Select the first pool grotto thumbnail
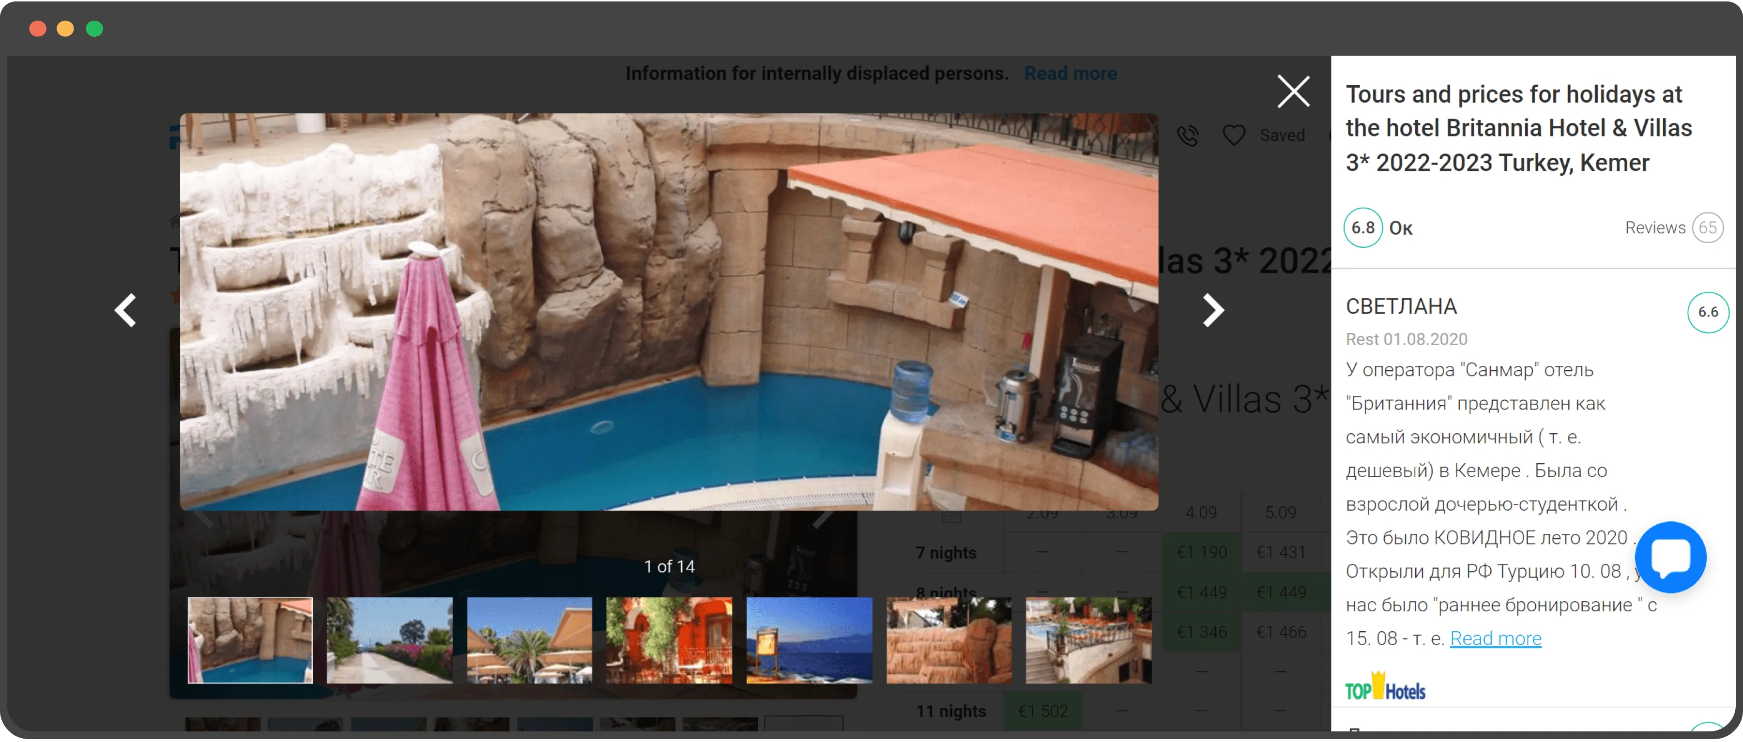The width and height of the screenshot is (1743, 742). click(x=250, y=640)
